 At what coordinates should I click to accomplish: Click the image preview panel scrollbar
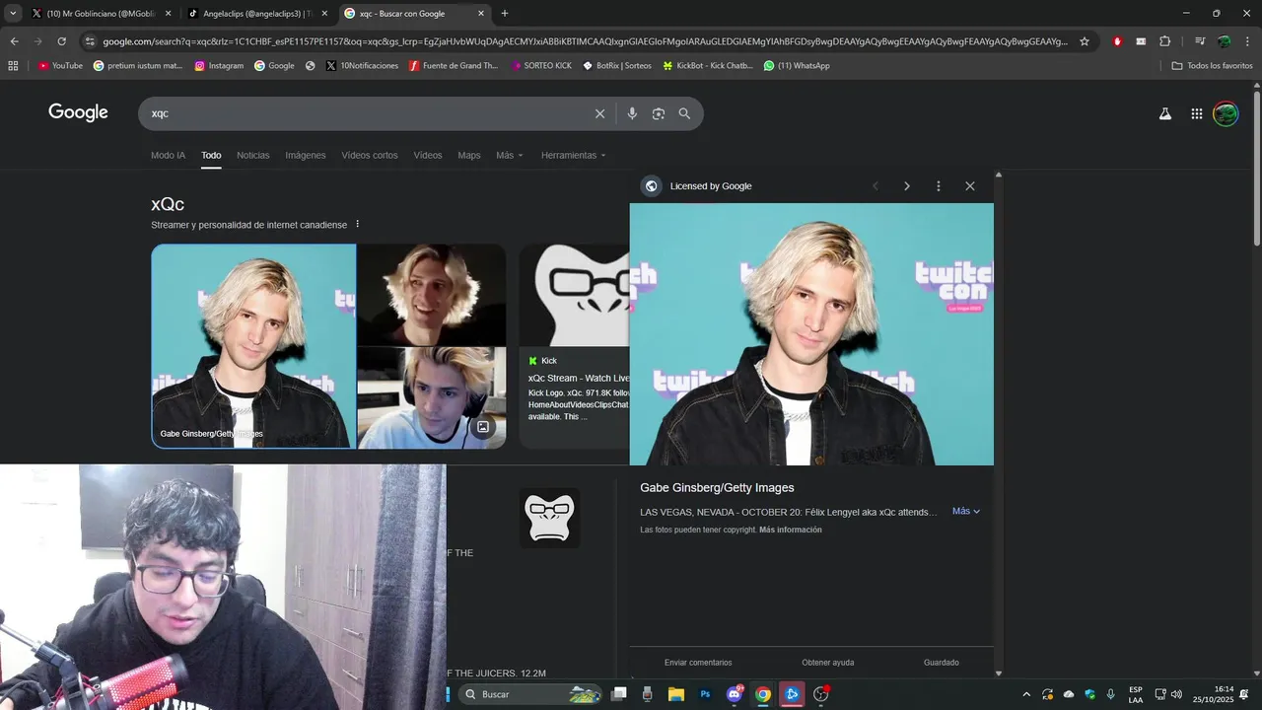tap(999, 424)
